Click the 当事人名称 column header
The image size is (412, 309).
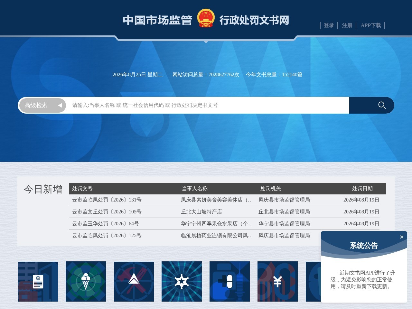(x=195, y=189)
